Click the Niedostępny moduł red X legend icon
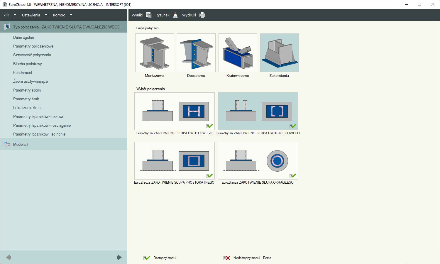Image resolution: width=440 pixels, height=264 pixels. (226, 258)
